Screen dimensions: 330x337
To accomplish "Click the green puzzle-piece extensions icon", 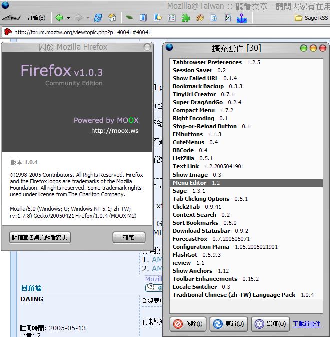I will (x=186, y=18).
